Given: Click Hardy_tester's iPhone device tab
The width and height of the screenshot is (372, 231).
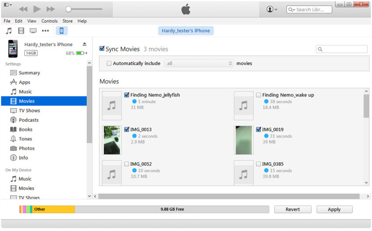Looking at the screenshot, I should 186,31.
